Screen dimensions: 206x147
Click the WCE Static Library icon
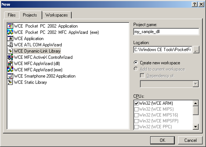point(10,82)
